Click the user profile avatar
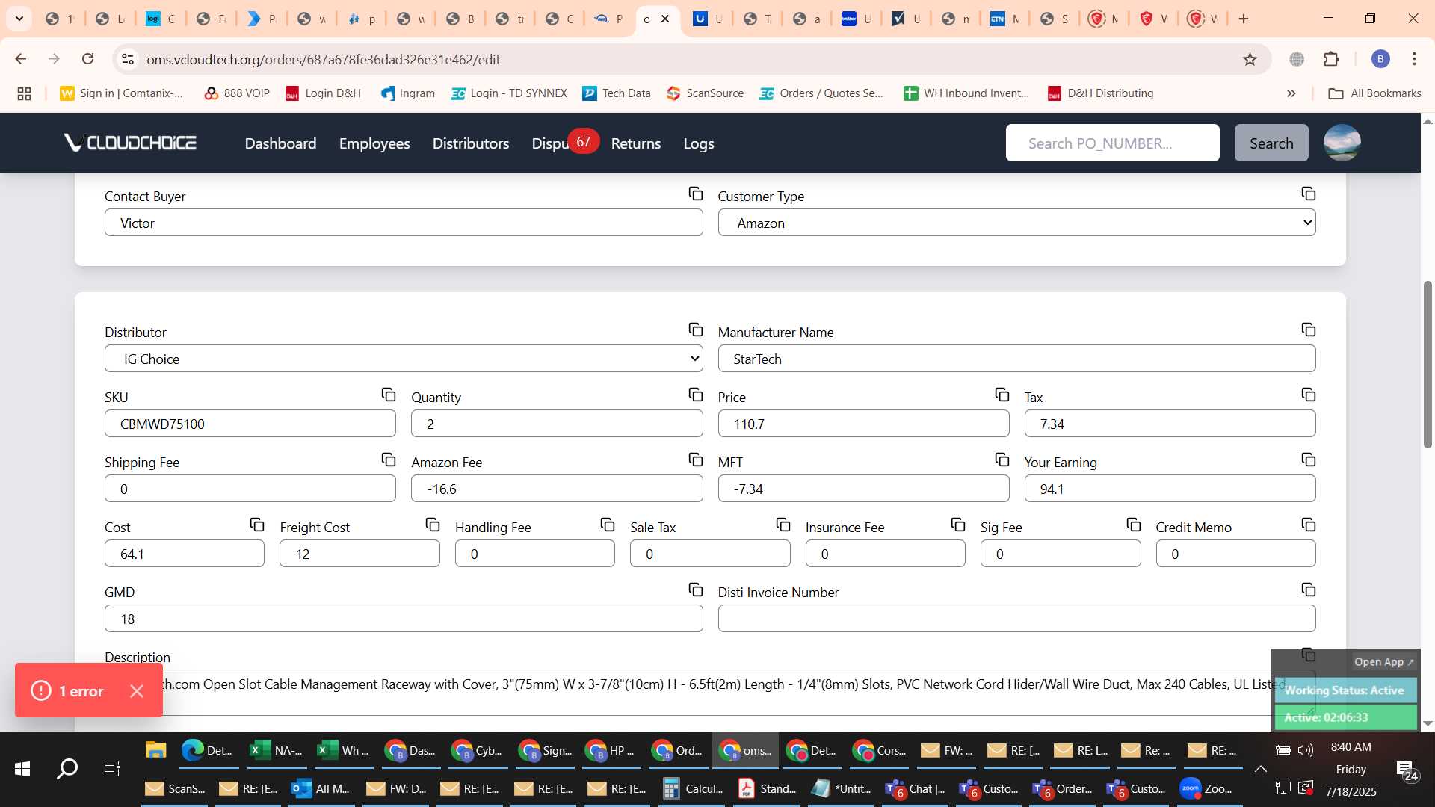This screenshot has width=1435, height=807. tap(1342, 143)
